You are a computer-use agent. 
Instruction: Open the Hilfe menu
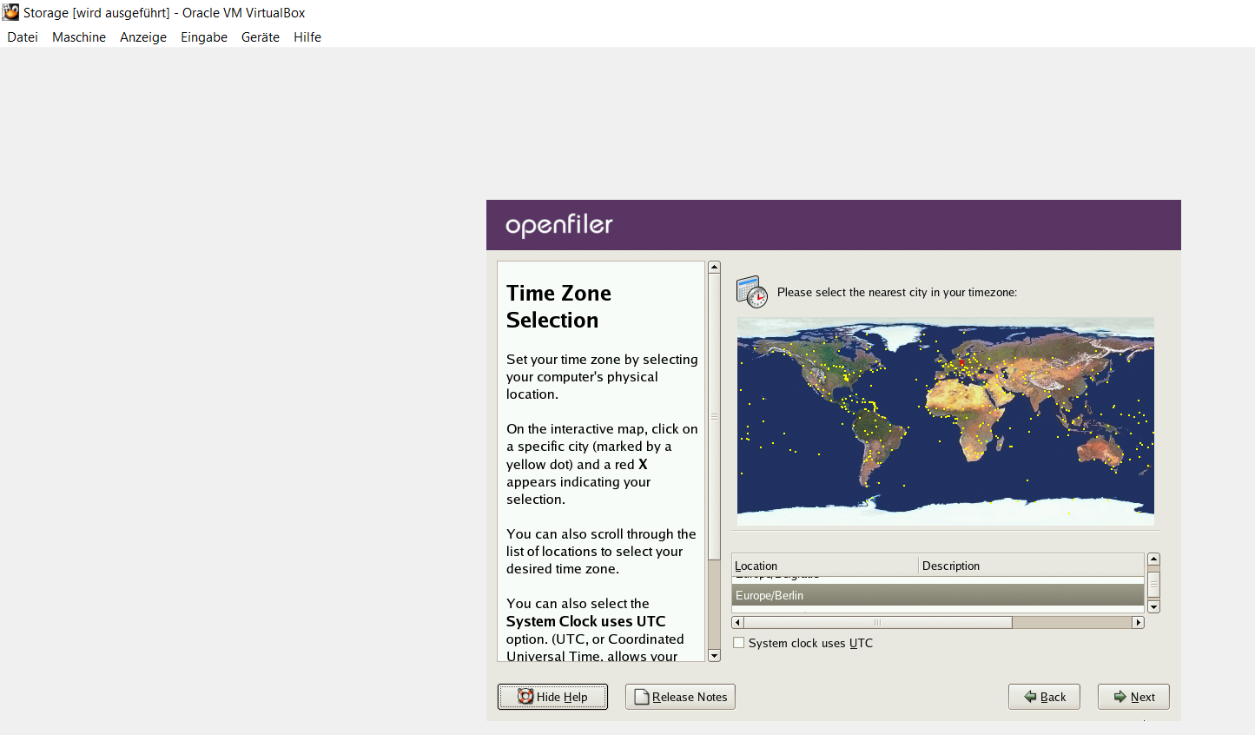tap(307, 37)
